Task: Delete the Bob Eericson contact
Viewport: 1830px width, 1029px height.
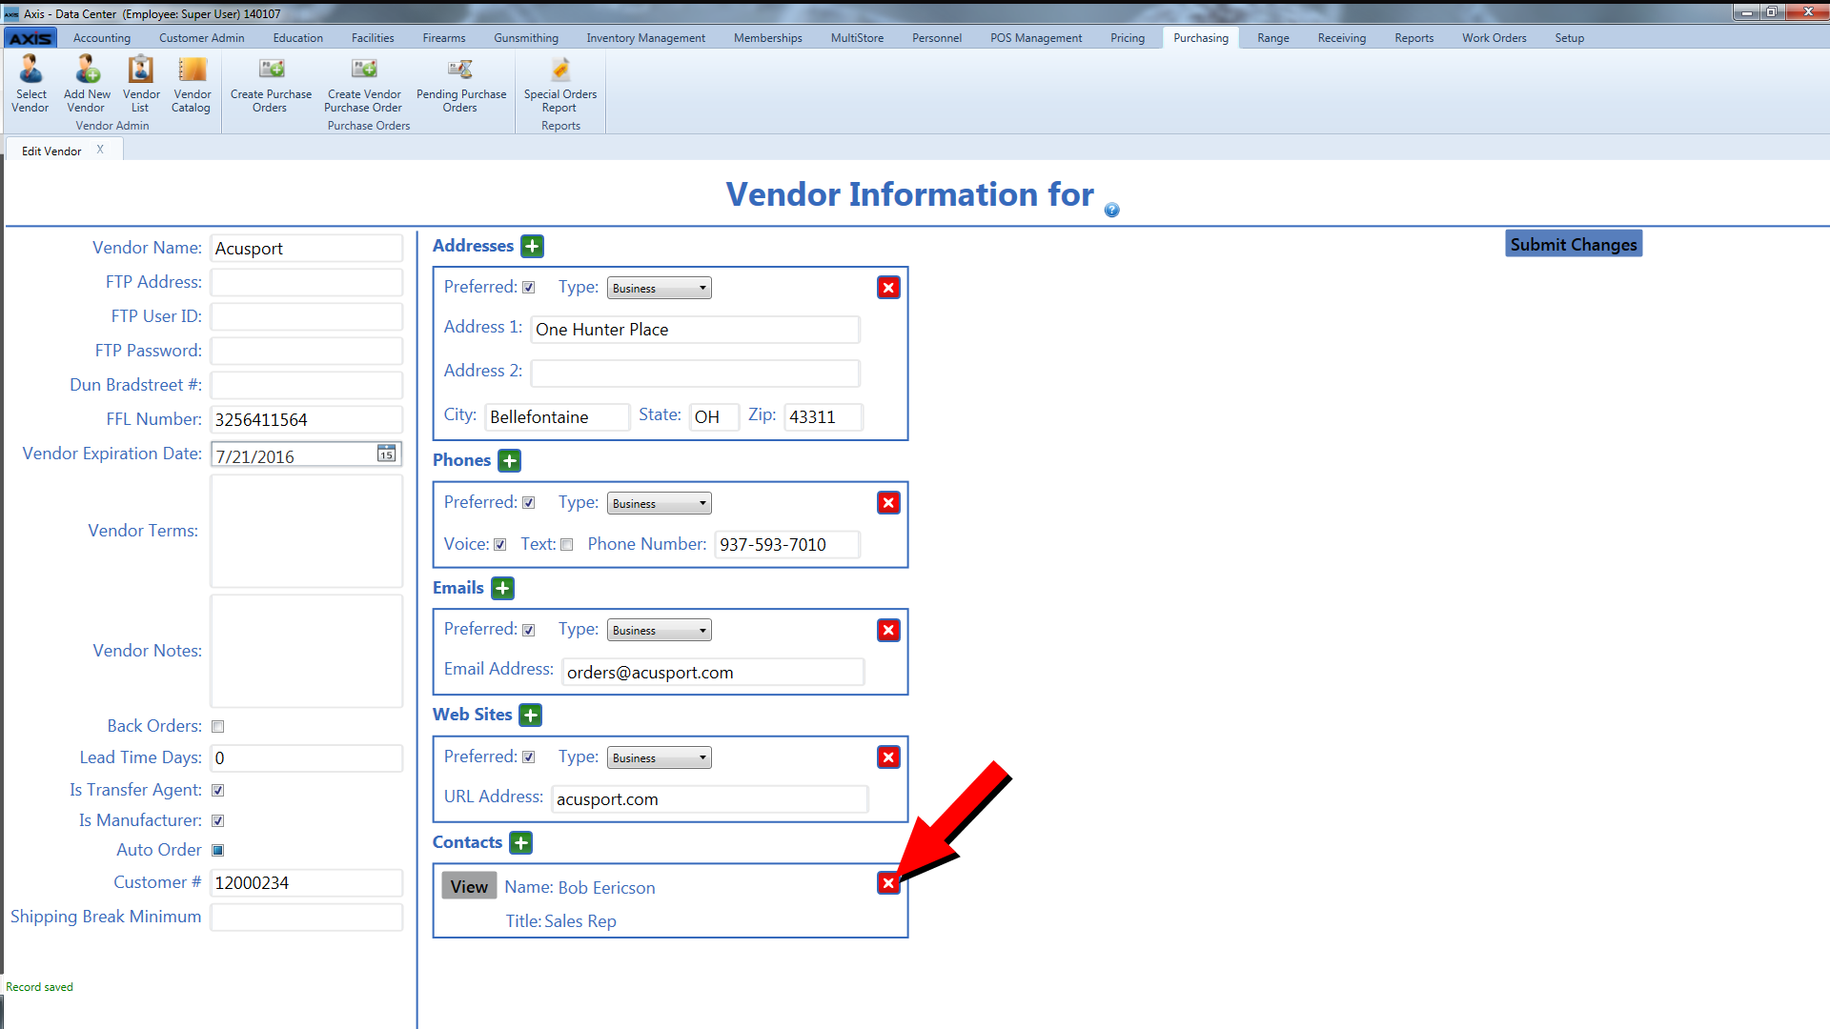Action: click(888, 883)
